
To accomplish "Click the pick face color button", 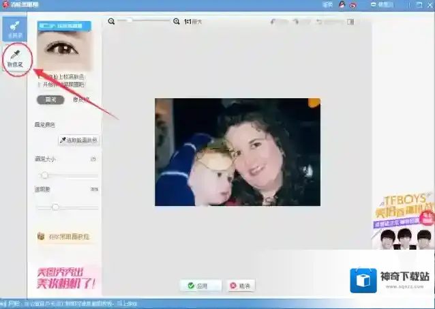I will point(79,140).
